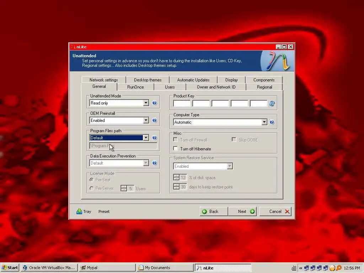The width and height of the screenshot is (364, 273).
Task: Click the taskbar clock showing 12:56 PM
Action: click(352, 268)
